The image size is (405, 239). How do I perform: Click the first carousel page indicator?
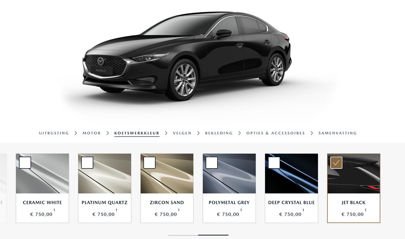(183, 235)
